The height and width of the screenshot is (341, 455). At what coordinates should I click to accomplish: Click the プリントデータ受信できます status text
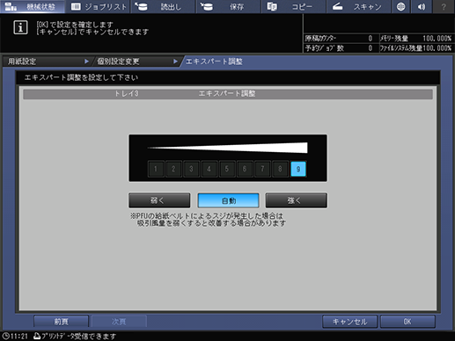tap(79, 336)
